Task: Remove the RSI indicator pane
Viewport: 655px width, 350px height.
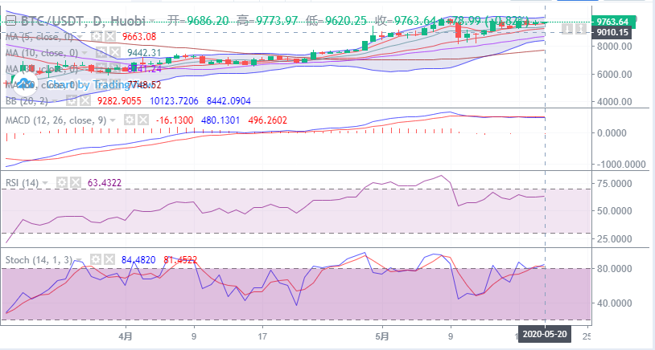Action: point(87,183)
